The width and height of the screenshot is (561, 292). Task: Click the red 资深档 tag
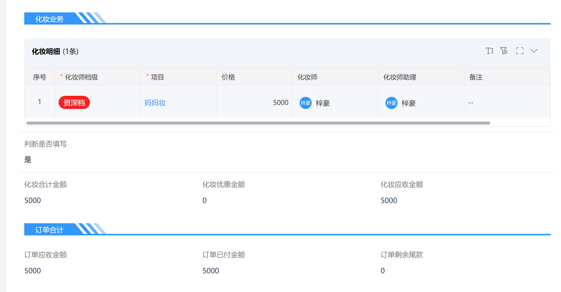point(74,102)
